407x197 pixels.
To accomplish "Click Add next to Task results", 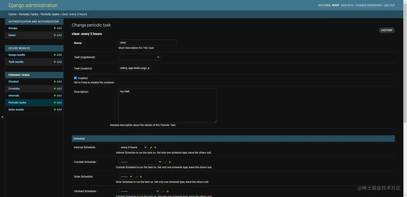I will click(58, 62).
